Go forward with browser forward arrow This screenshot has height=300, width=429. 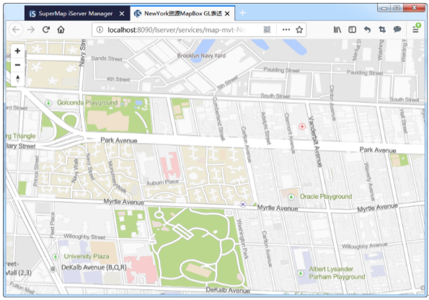pos(31,30)
